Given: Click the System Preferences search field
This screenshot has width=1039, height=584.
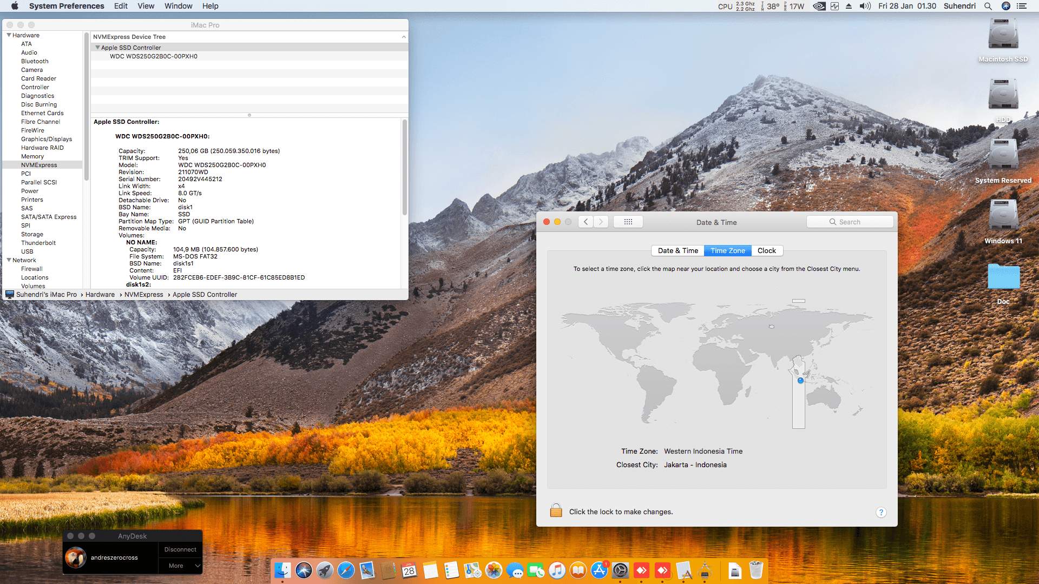Looking at the screenshot, I should [x=850, y=222].
